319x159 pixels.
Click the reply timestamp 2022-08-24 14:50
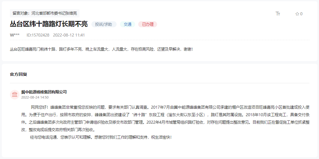click(x=35, y=97)
